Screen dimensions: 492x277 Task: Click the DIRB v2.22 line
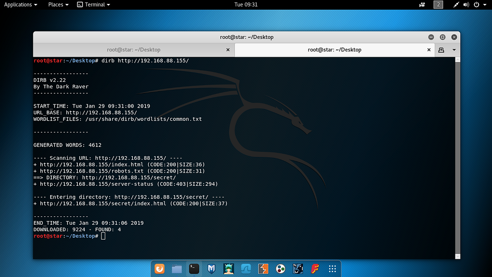pos(50,80)
